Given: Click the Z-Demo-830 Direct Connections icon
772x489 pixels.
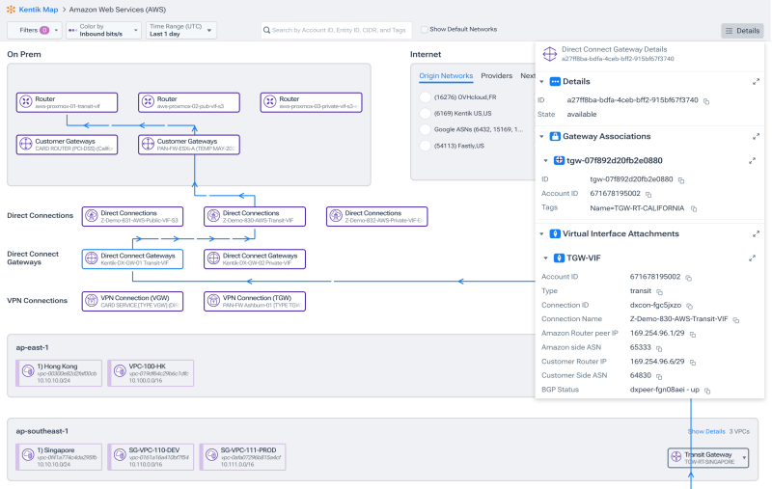Looking at the screenshot, I should pos(213,216).
